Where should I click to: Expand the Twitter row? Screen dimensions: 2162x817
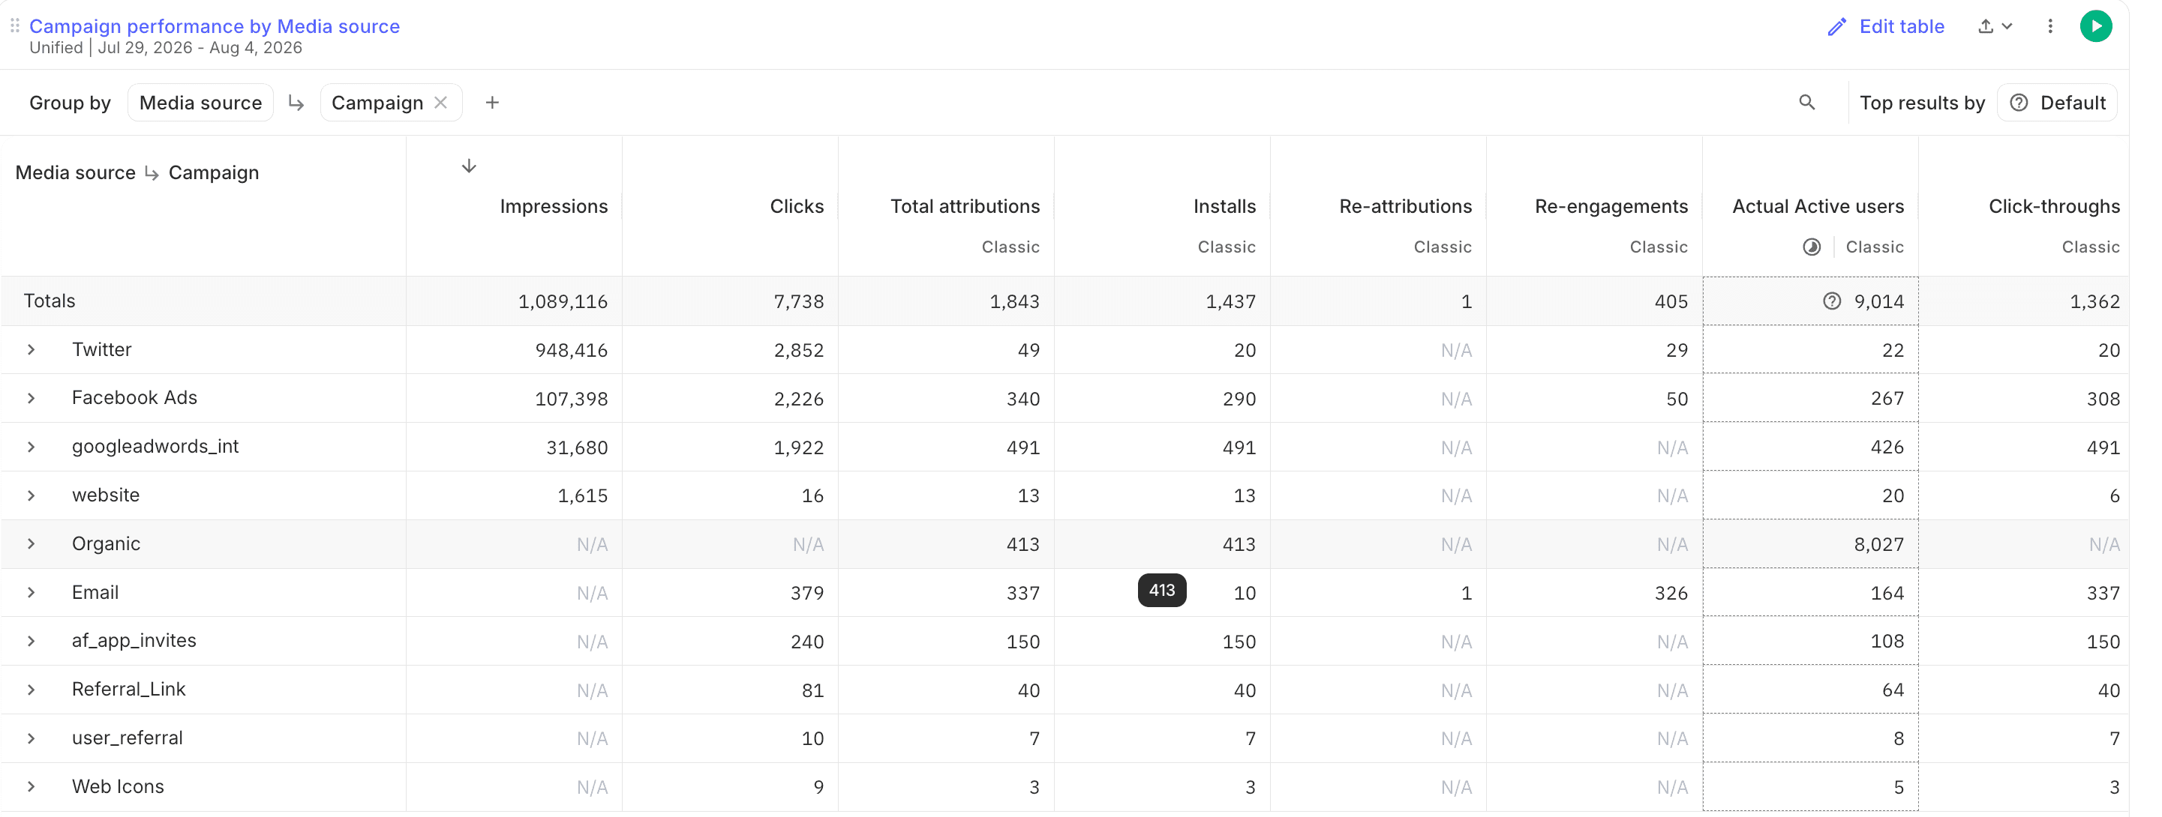31,350
